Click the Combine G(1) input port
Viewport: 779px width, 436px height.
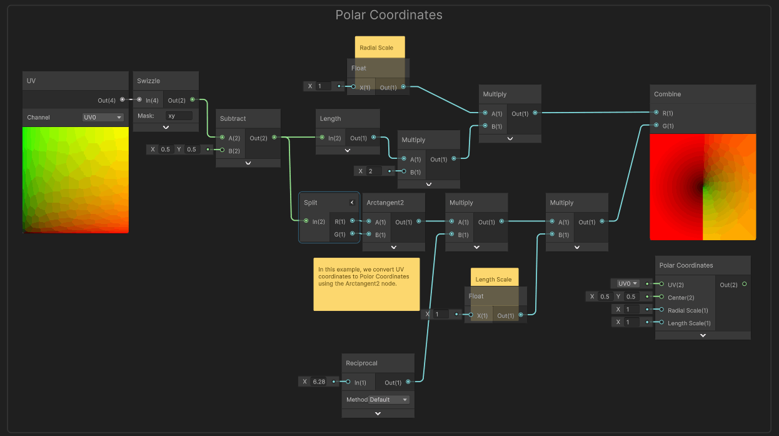click(x=656, y=126)
